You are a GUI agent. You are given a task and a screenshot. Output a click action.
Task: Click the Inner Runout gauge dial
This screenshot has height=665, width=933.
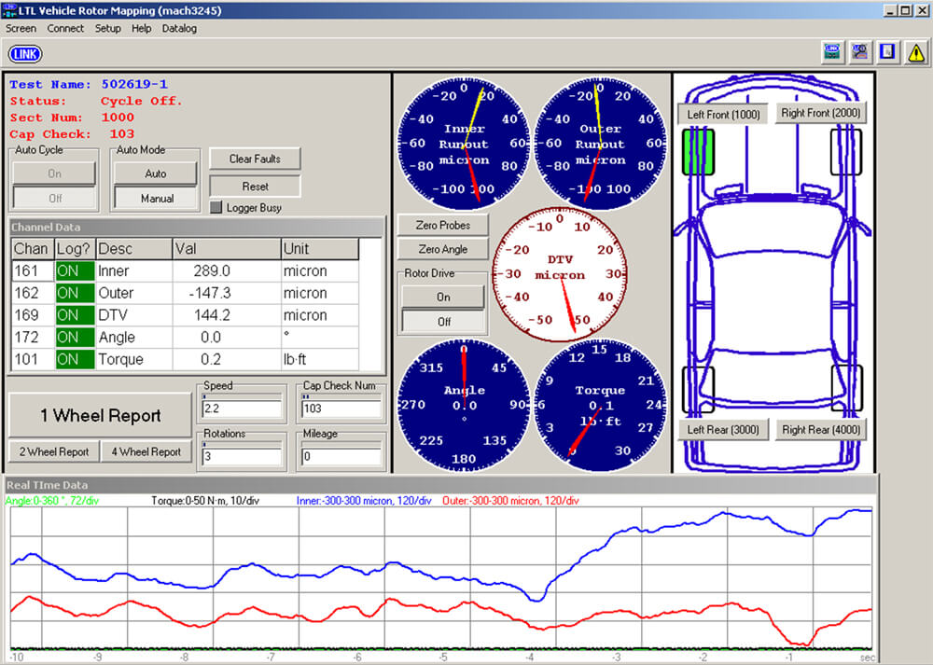pyautogui.click(x=464, y=144)
